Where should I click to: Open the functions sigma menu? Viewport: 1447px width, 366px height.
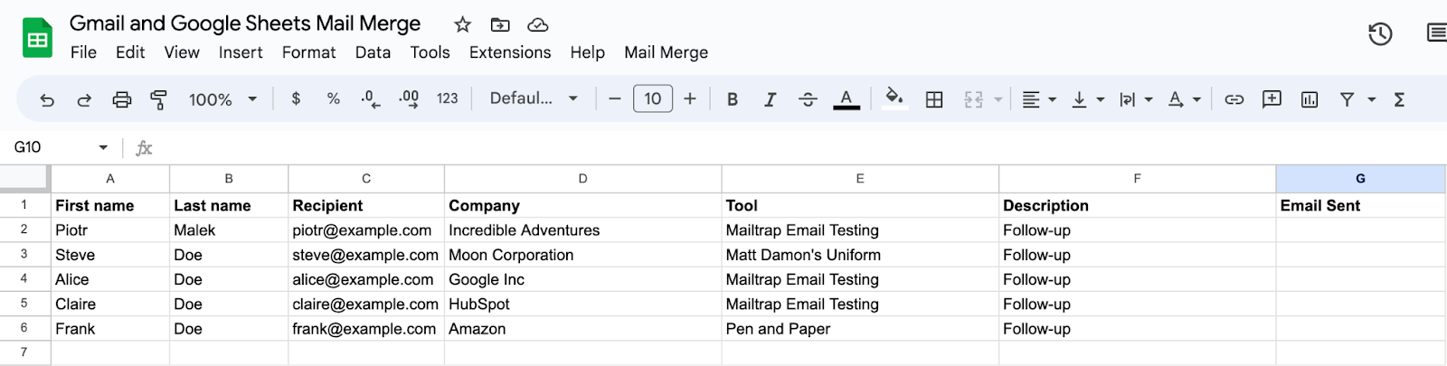[1399, 99]
